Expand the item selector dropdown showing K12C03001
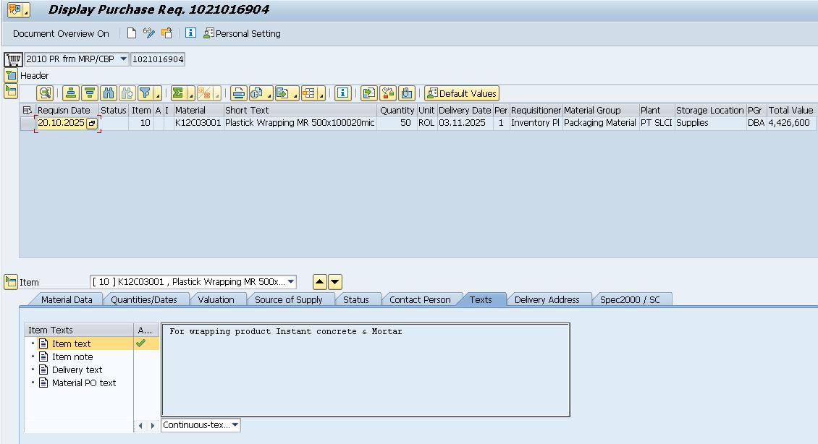The image size is (818, 444). click(291, 282)
